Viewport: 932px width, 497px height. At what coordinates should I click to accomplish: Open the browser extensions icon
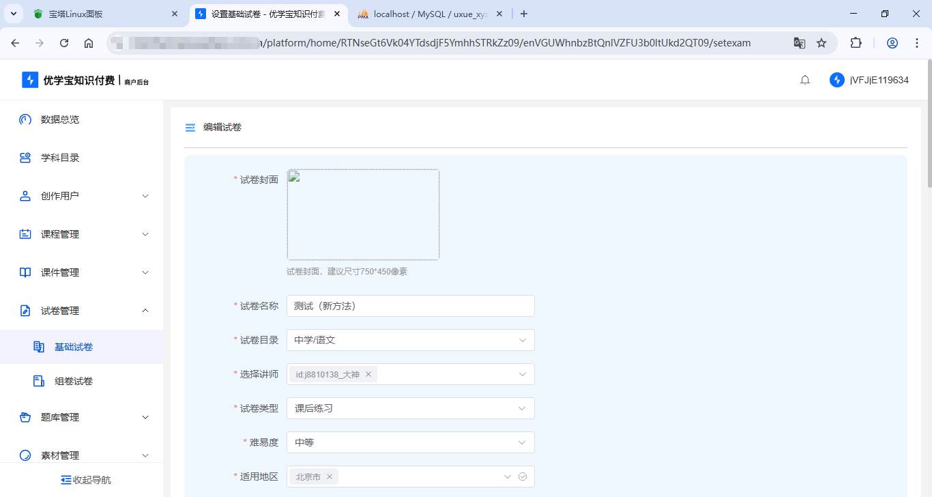pyautogui.click(x=856, y=43)
